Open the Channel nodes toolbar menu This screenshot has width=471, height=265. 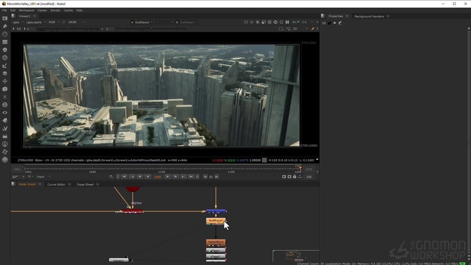(x=5, y=42)
